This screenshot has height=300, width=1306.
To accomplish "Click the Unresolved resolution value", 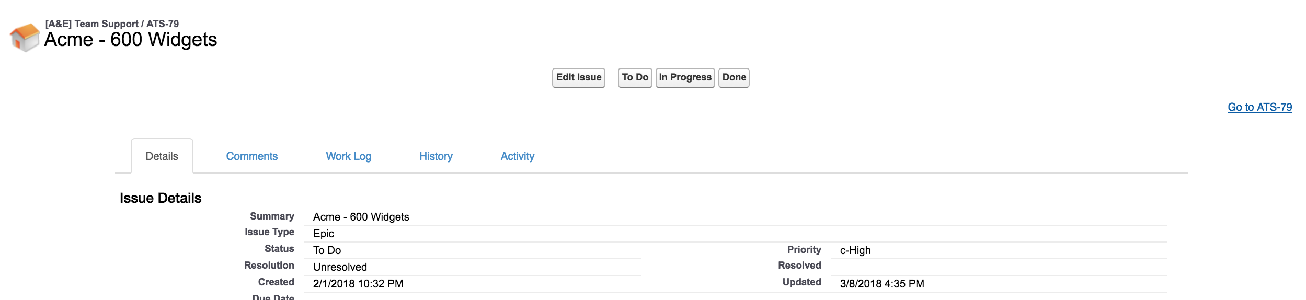I will tap(340, 267).
